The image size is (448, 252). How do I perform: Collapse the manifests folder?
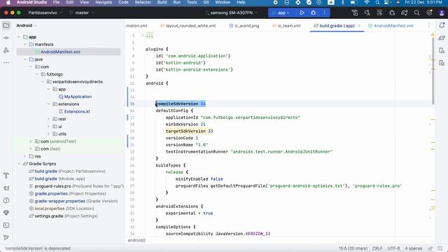[25, 45]
